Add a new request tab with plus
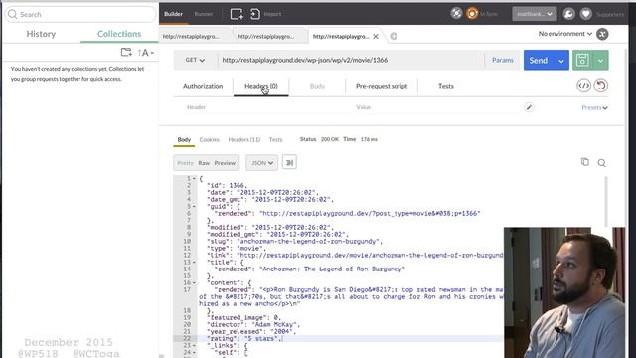 394,36
